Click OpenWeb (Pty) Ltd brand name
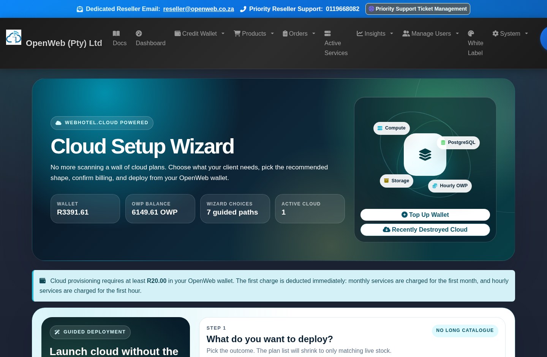 tap(64, 43)
